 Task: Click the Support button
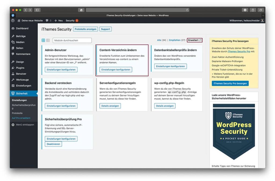[x=105, y=29]
